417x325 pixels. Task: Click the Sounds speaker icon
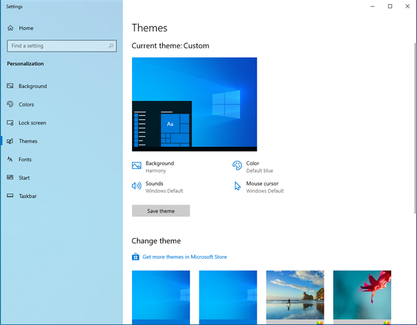pyautogui.click(x=136, y=186)
